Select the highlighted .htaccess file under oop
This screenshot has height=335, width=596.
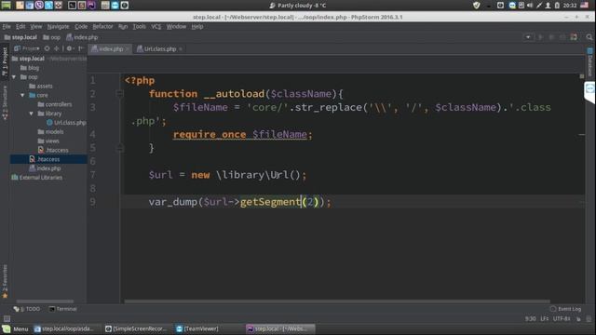pos(48,159)
